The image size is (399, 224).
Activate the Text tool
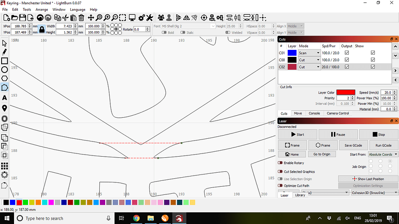tap(5, 97)
